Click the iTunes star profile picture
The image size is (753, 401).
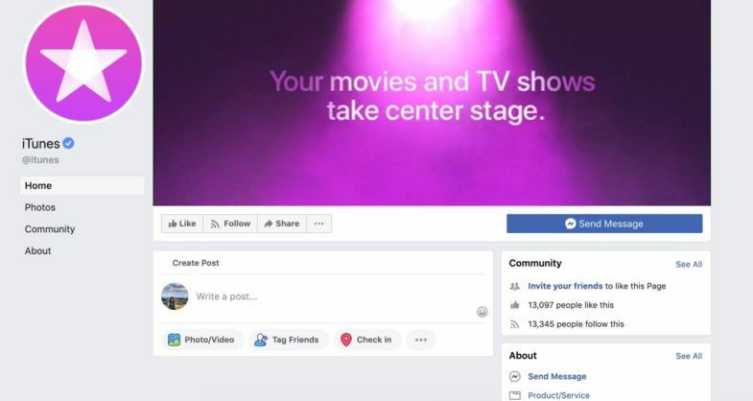coord(84,63)
